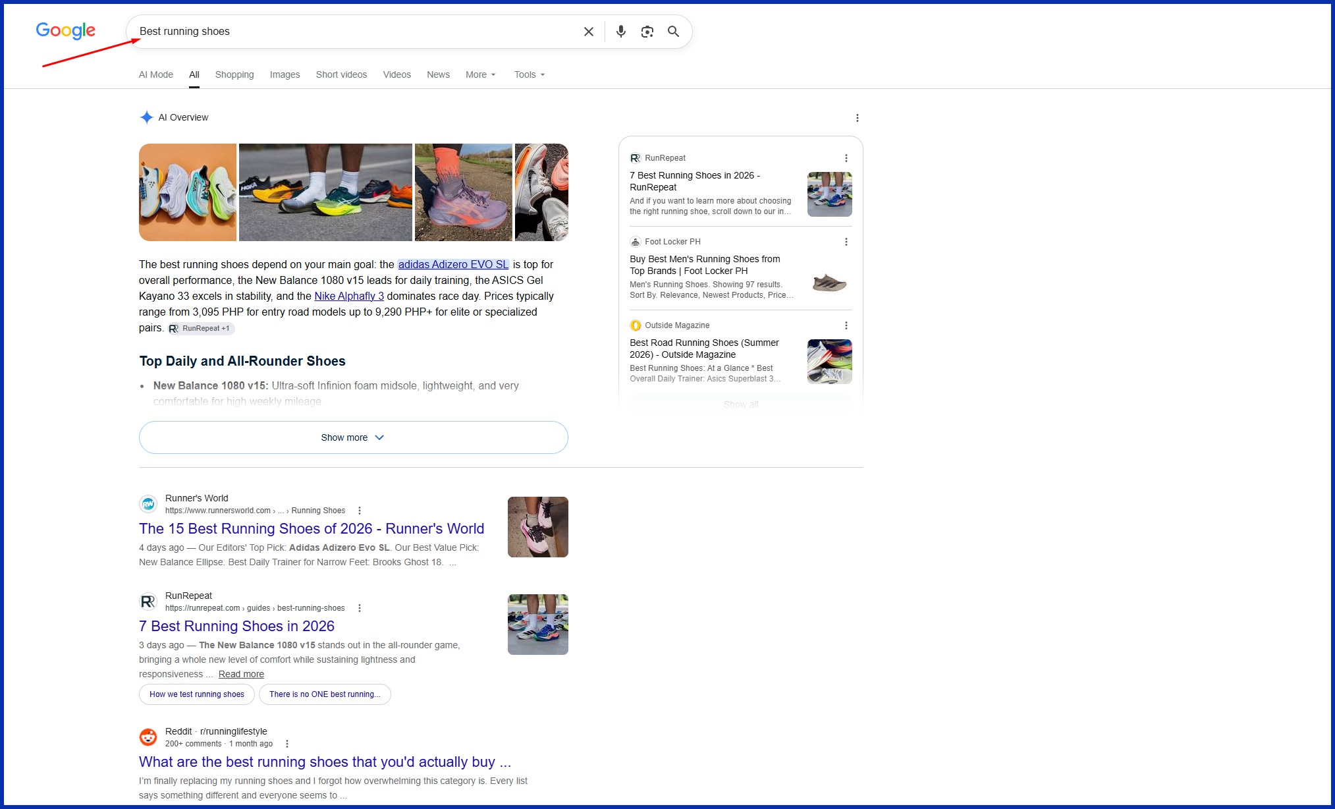Start voice search with microphone icon
The width and height of the screenshot is (1335, 809).
pos(620,32)
